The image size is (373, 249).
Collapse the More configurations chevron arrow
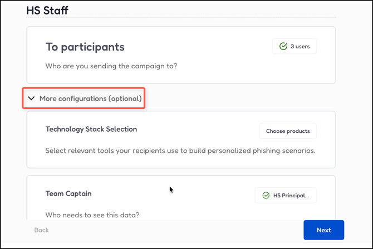32,98
